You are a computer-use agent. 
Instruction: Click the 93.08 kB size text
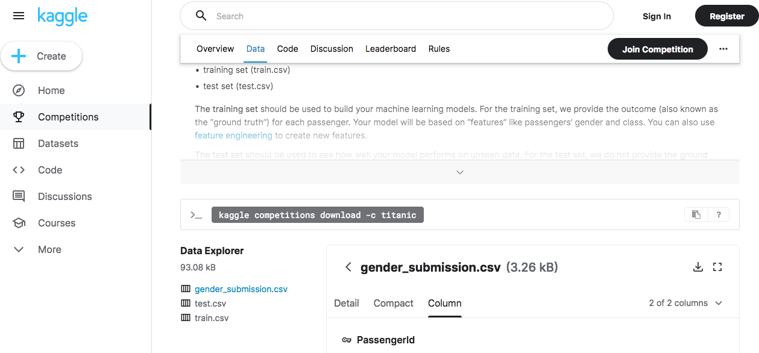pos(198,267)
